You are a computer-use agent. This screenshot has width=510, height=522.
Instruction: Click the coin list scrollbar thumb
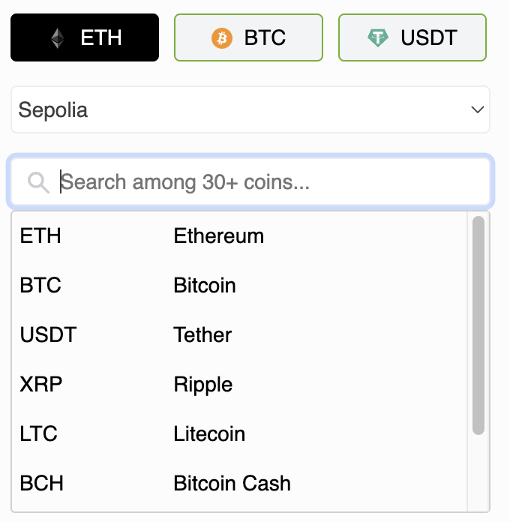click(478, 325)
